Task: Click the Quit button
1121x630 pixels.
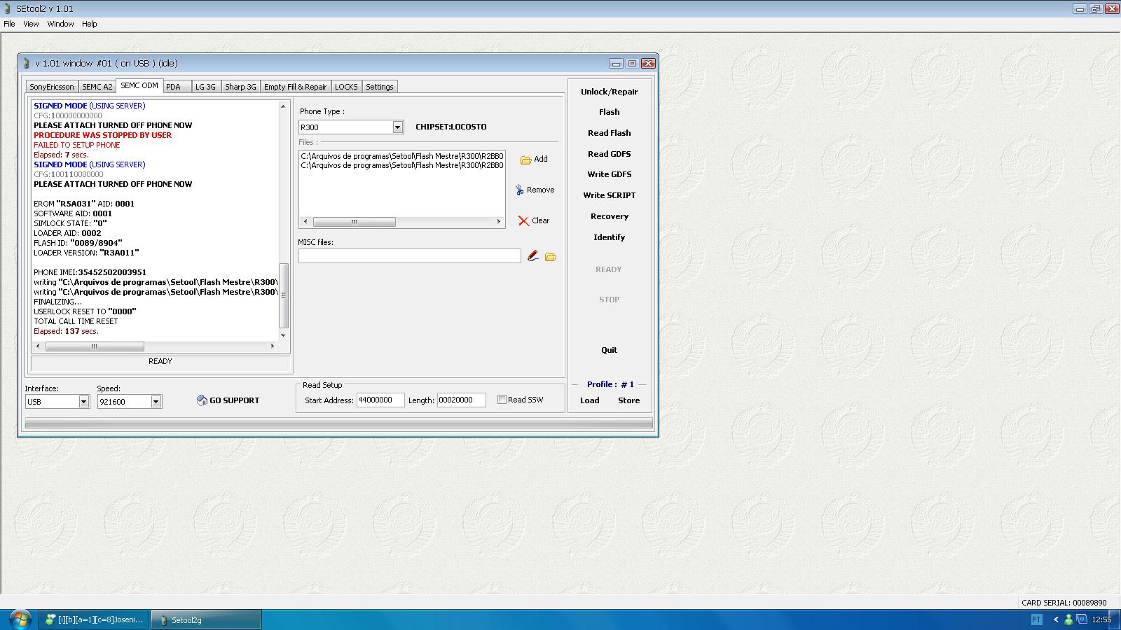Action: coord(610,350)
